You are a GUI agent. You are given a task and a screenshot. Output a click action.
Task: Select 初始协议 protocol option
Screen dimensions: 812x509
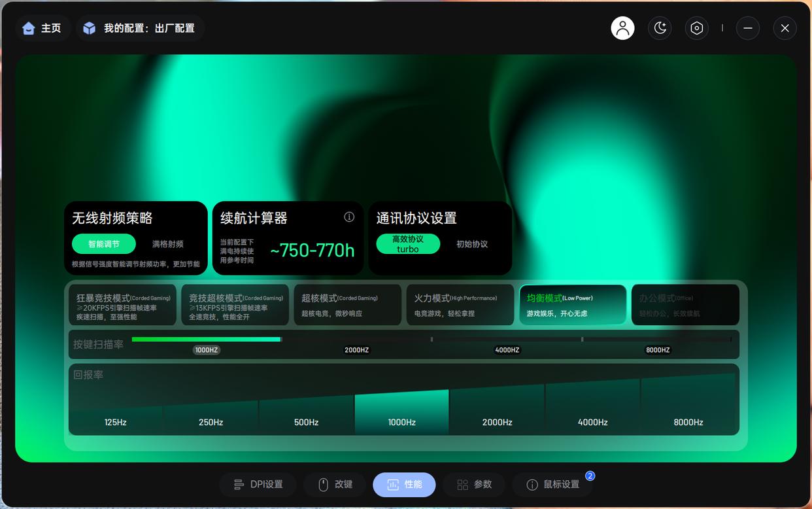[472, 244]
